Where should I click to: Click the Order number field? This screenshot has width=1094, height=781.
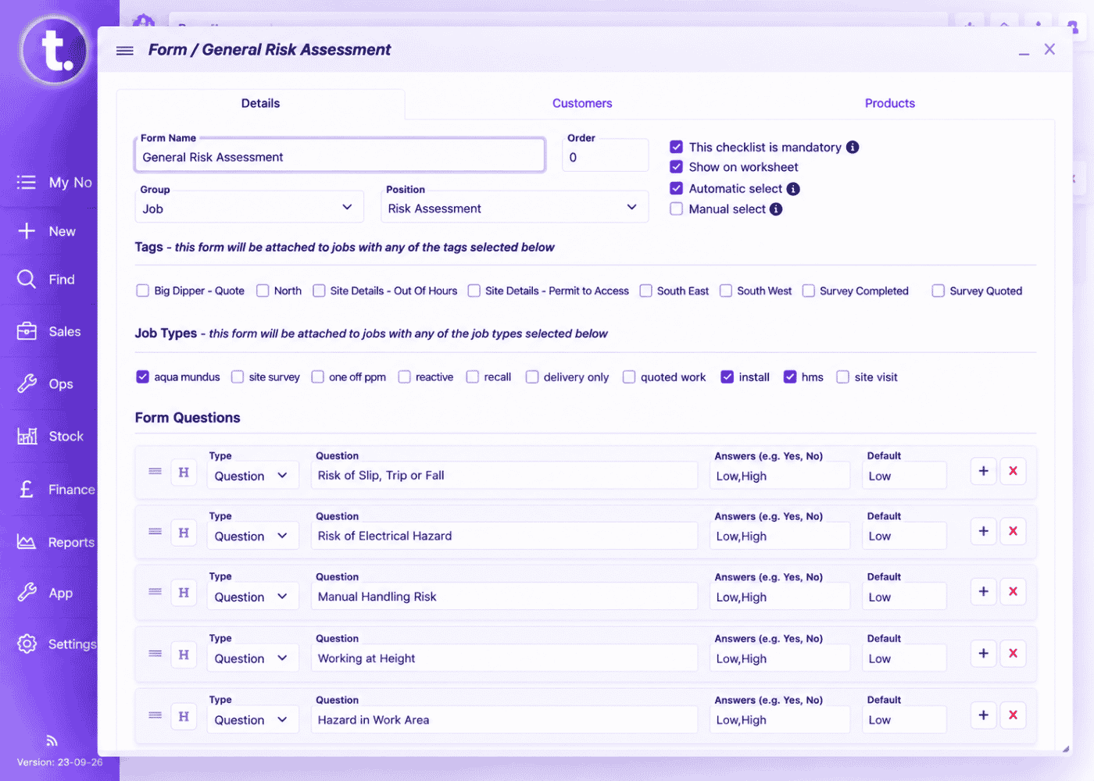point(606,156)
